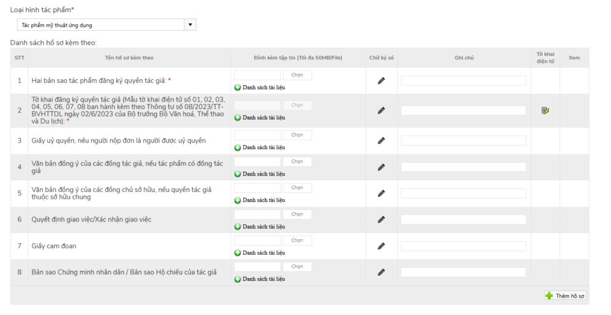Click pencil icon for Quyết định giao việc row
Viewport: 611px width, 315px height.
click(x=381, y=220)
